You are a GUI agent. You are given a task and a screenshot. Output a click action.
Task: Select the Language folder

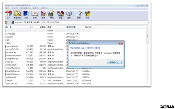click(11, 34)
